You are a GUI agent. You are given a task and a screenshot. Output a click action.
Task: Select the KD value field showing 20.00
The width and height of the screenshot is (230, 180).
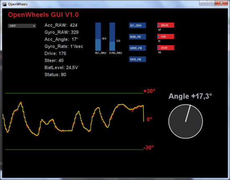tap(166, 48)
